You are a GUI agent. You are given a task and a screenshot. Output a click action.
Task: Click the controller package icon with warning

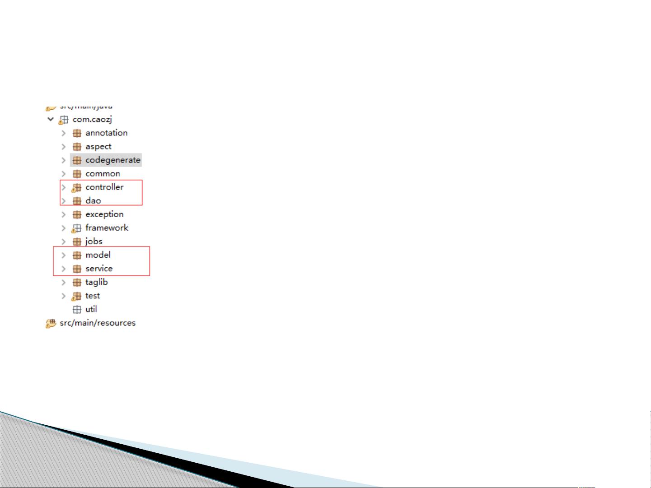pos(76,187)
